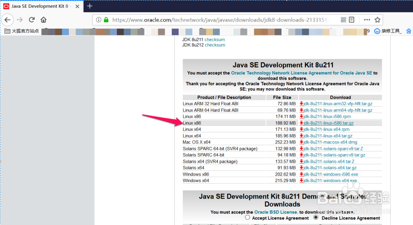Download jdk-8u211-linux-arm64-vfp-hflt.tar.gz
The width and height of the screenshot is (413, 225).
338,110
